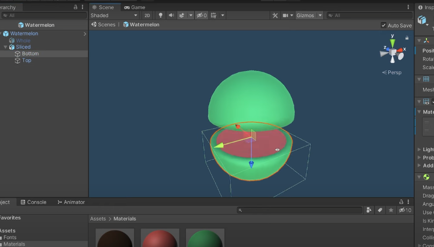Toggle scene effects (skybox) icon
Image resolution: width=434 pixels, height=247 pixels.
point(182,15)
